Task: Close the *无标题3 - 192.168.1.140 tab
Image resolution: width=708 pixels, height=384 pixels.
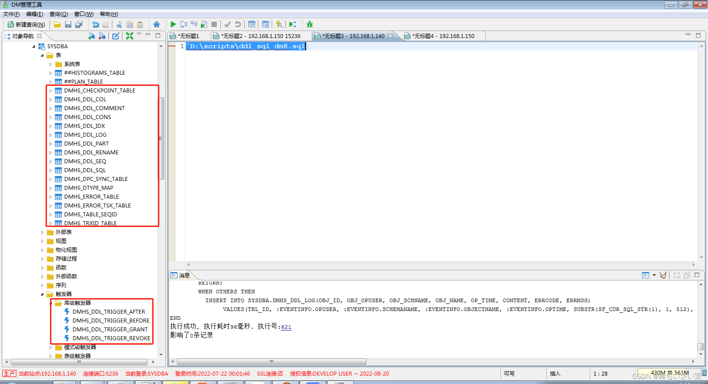Action: tap(390, 36)
